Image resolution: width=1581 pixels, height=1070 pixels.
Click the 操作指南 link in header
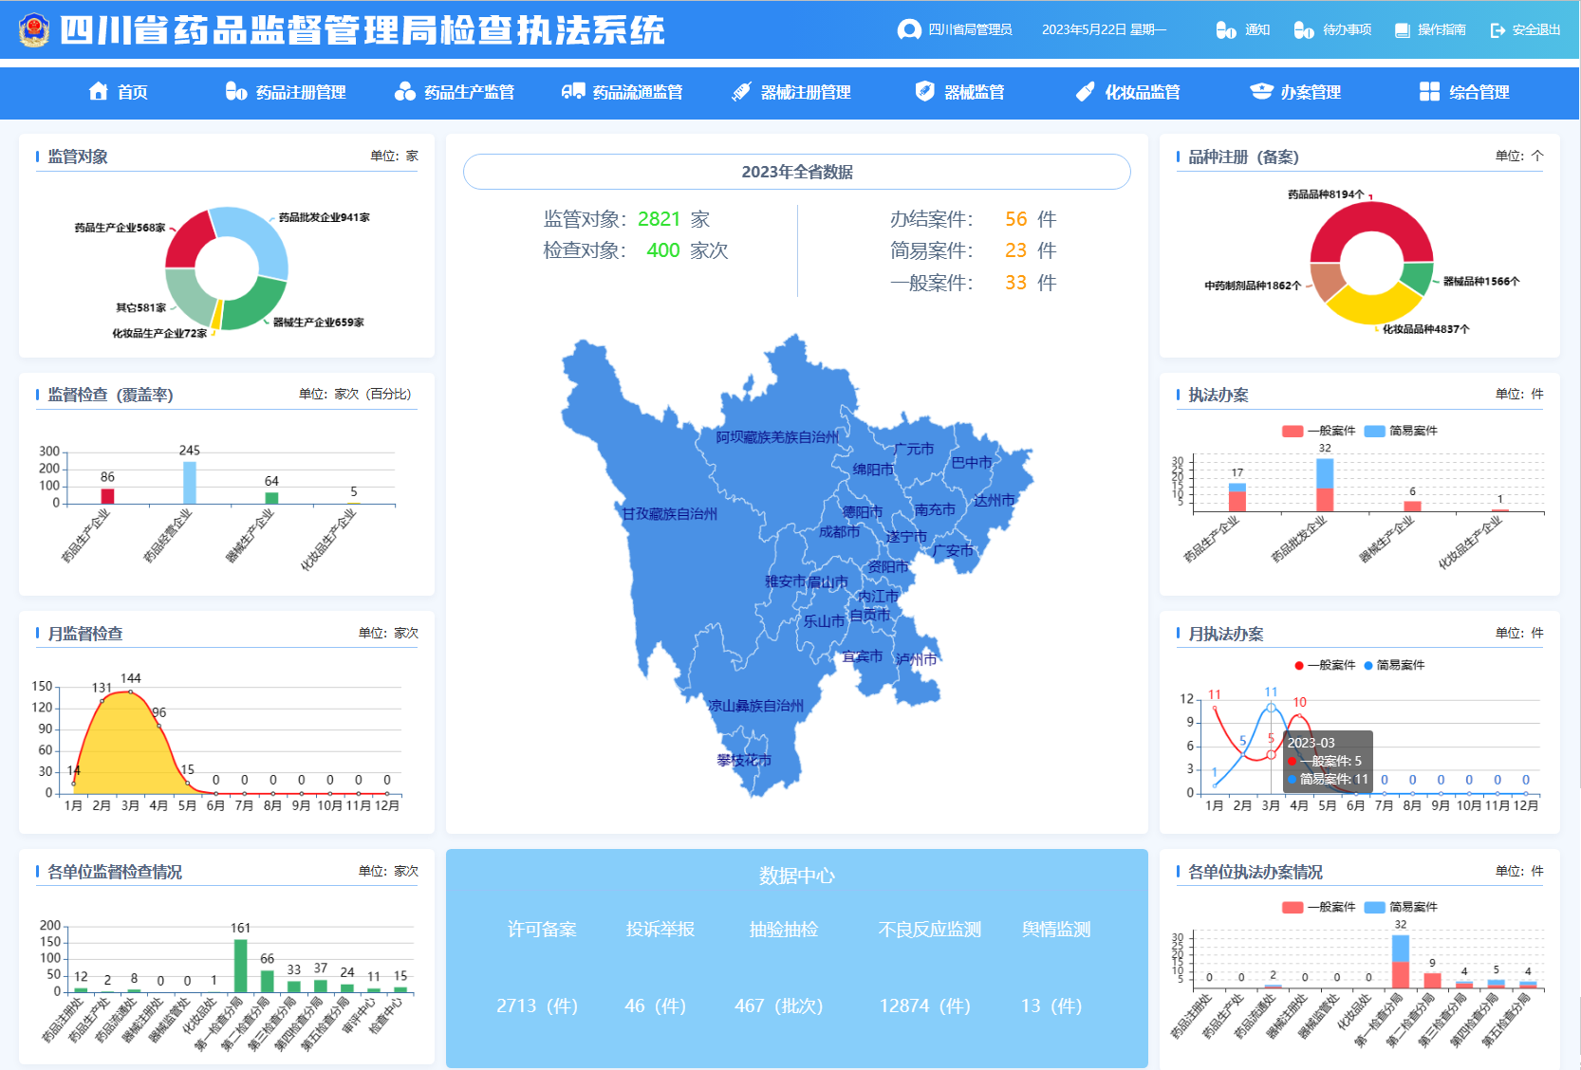coord(1441,30)
